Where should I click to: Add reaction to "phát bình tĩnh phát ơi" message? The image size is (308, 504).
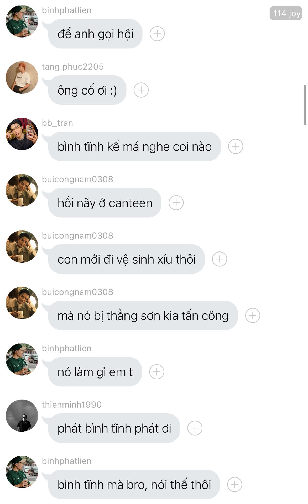tap(195, 428)
